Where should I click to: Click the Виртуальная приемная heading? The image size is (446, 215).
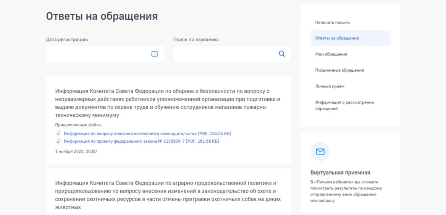340,172
